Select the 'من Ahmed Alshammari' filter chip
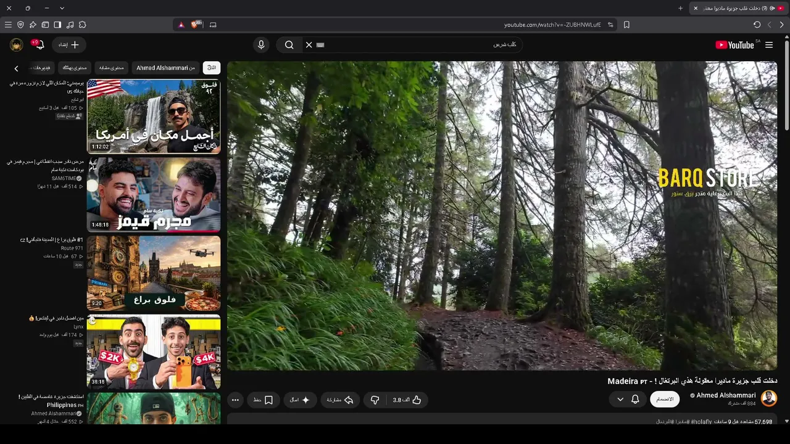 coord(165,68)
